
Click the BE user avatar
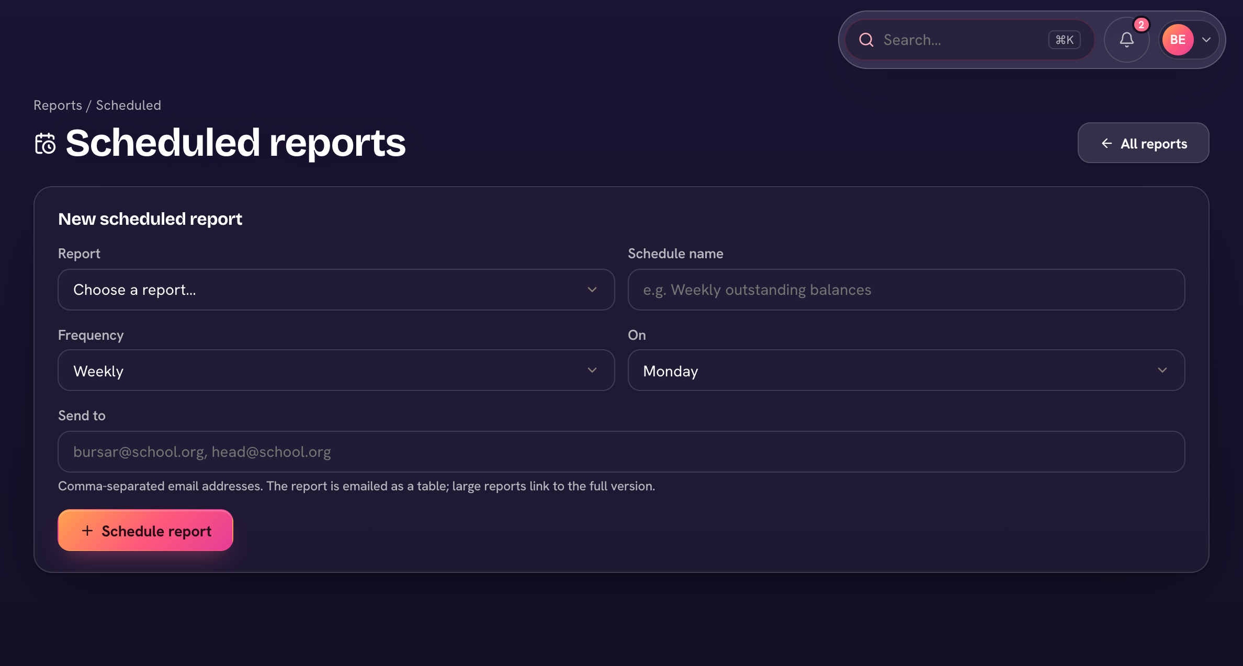(x=1178, y=40)
